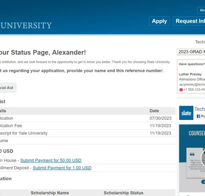The width and height of the screenshot is (205, 196).
Task: Click the email envelope icon beside lpresley
Action: pyautogui.click(x=181, y=85)
